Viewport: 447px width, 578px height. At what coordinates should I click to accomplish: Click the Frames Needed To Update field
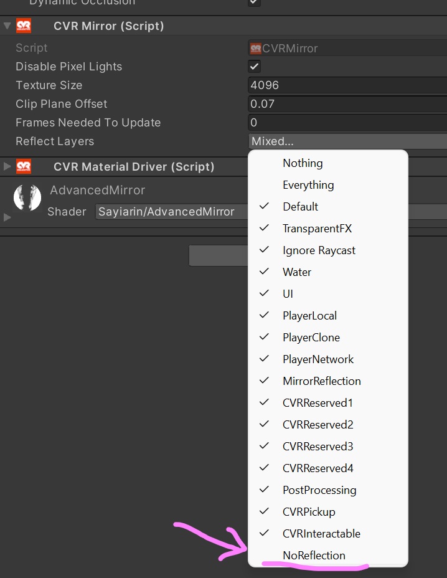(347, 123)
